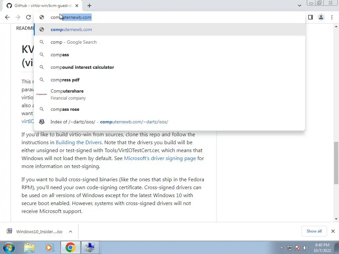Select the 'compass rose' suggestion
339x254 pixels.
[169, 109]
